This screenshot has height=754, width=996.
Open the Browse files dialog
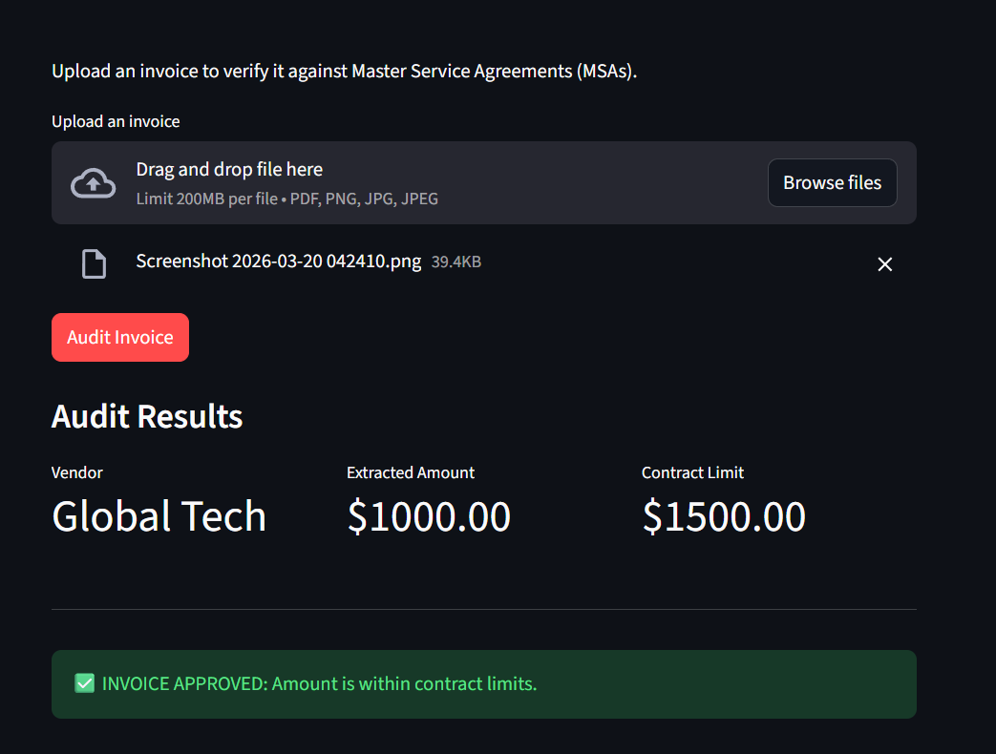[832, 183]
